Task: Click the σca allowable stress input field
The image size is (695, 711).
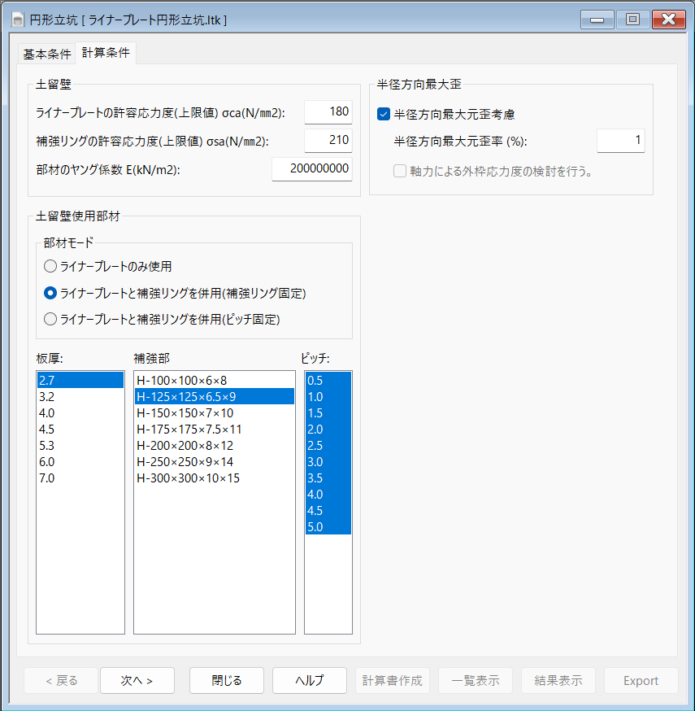Action: coord(328,112)
